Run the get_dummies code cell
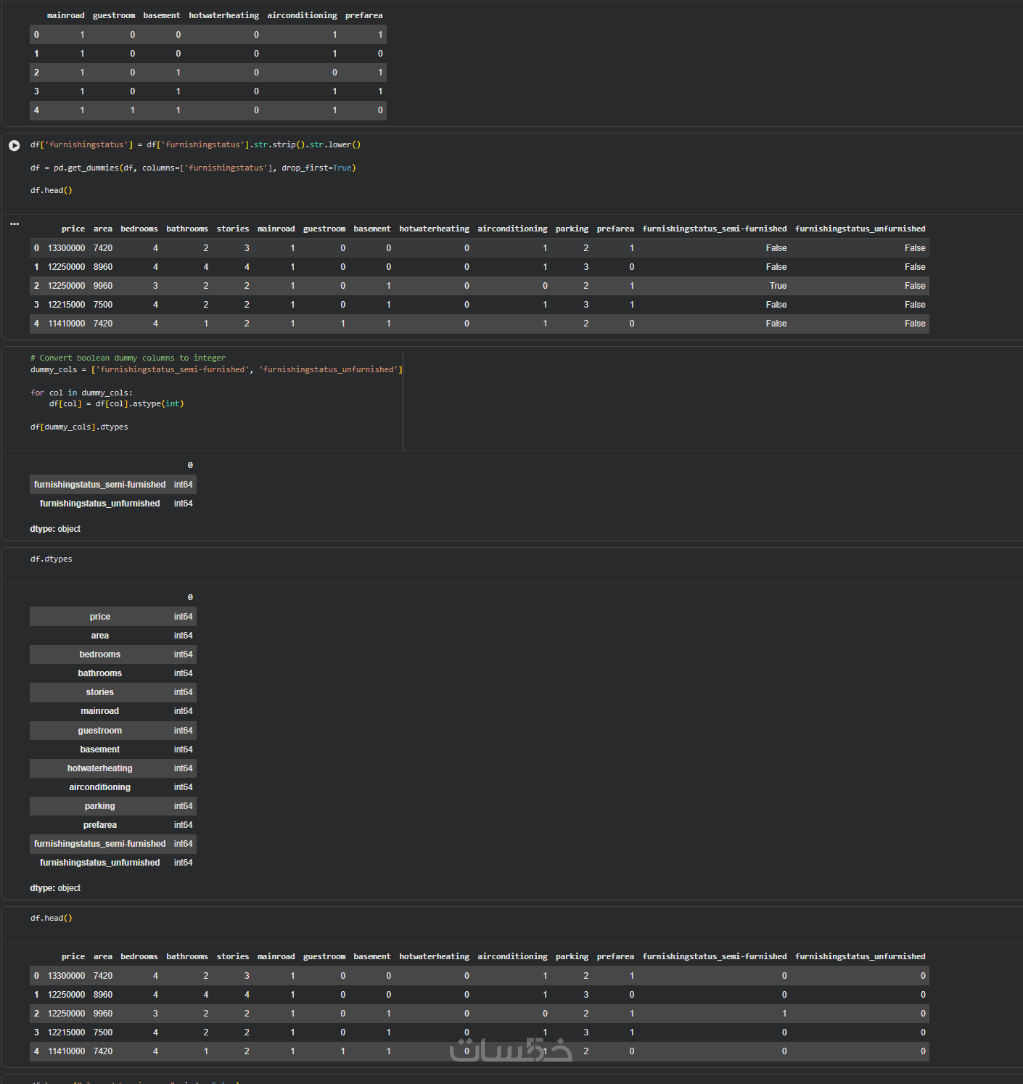Image resolution: width=1023 pixels, height=1084 pixels. click(x=15, y=145)
